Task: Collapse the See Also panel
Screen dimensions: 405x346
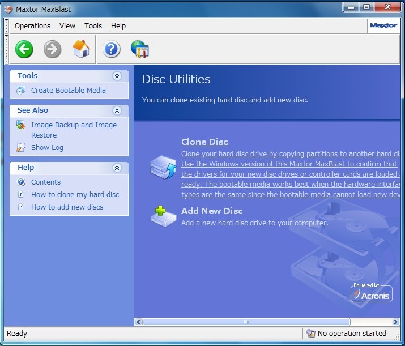Action: [x=117, y=110]
